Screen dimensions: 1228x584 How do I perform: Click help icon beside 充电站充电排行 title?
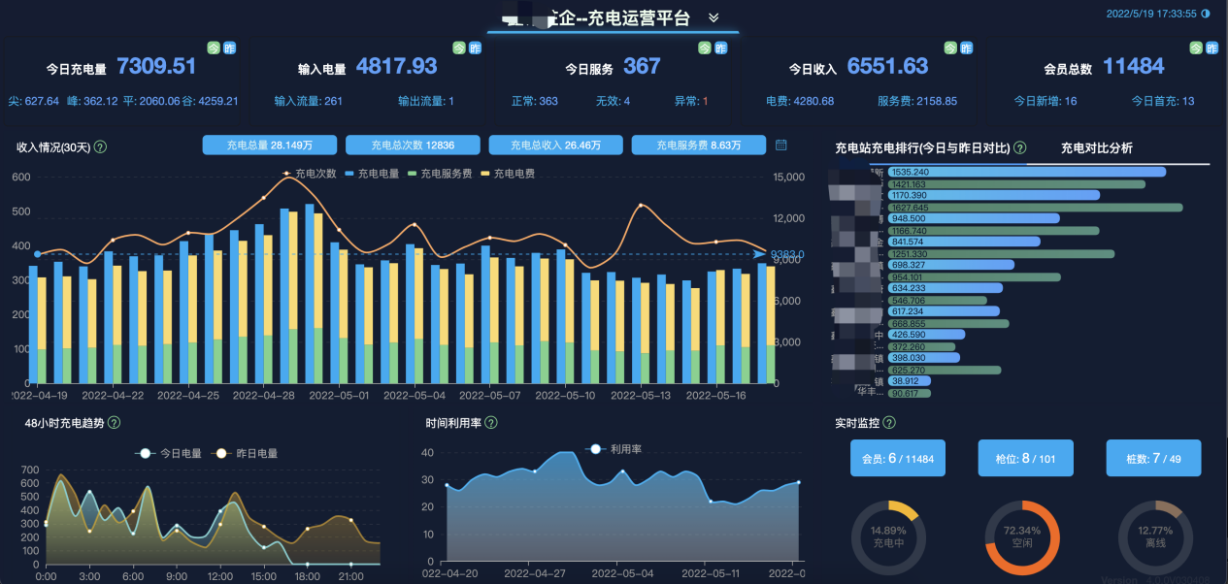(1020, 148)
